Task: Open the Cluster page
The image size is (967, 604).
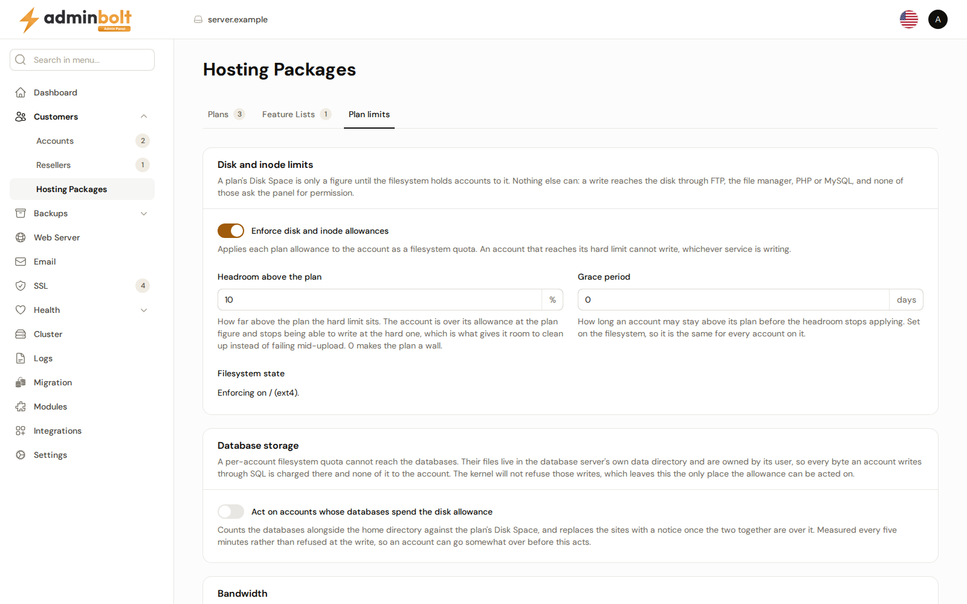Action: 82,334
